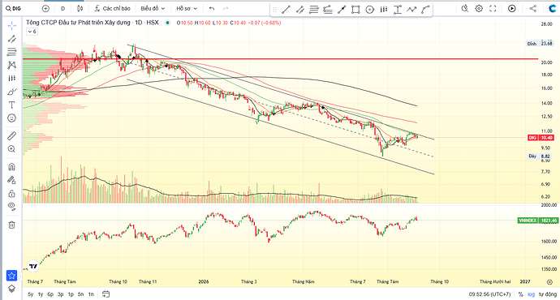560x300 pixels.
Task: Grab the floating drawing toolbar handle
Action: 274,10
